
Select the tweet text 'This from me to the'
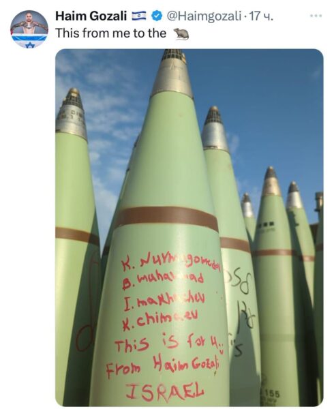click(111, 33)
